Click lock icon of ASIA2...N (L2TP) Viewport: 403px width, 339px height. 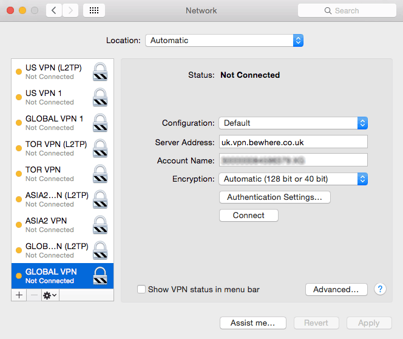pyautogui.click(x=100, y=199)
